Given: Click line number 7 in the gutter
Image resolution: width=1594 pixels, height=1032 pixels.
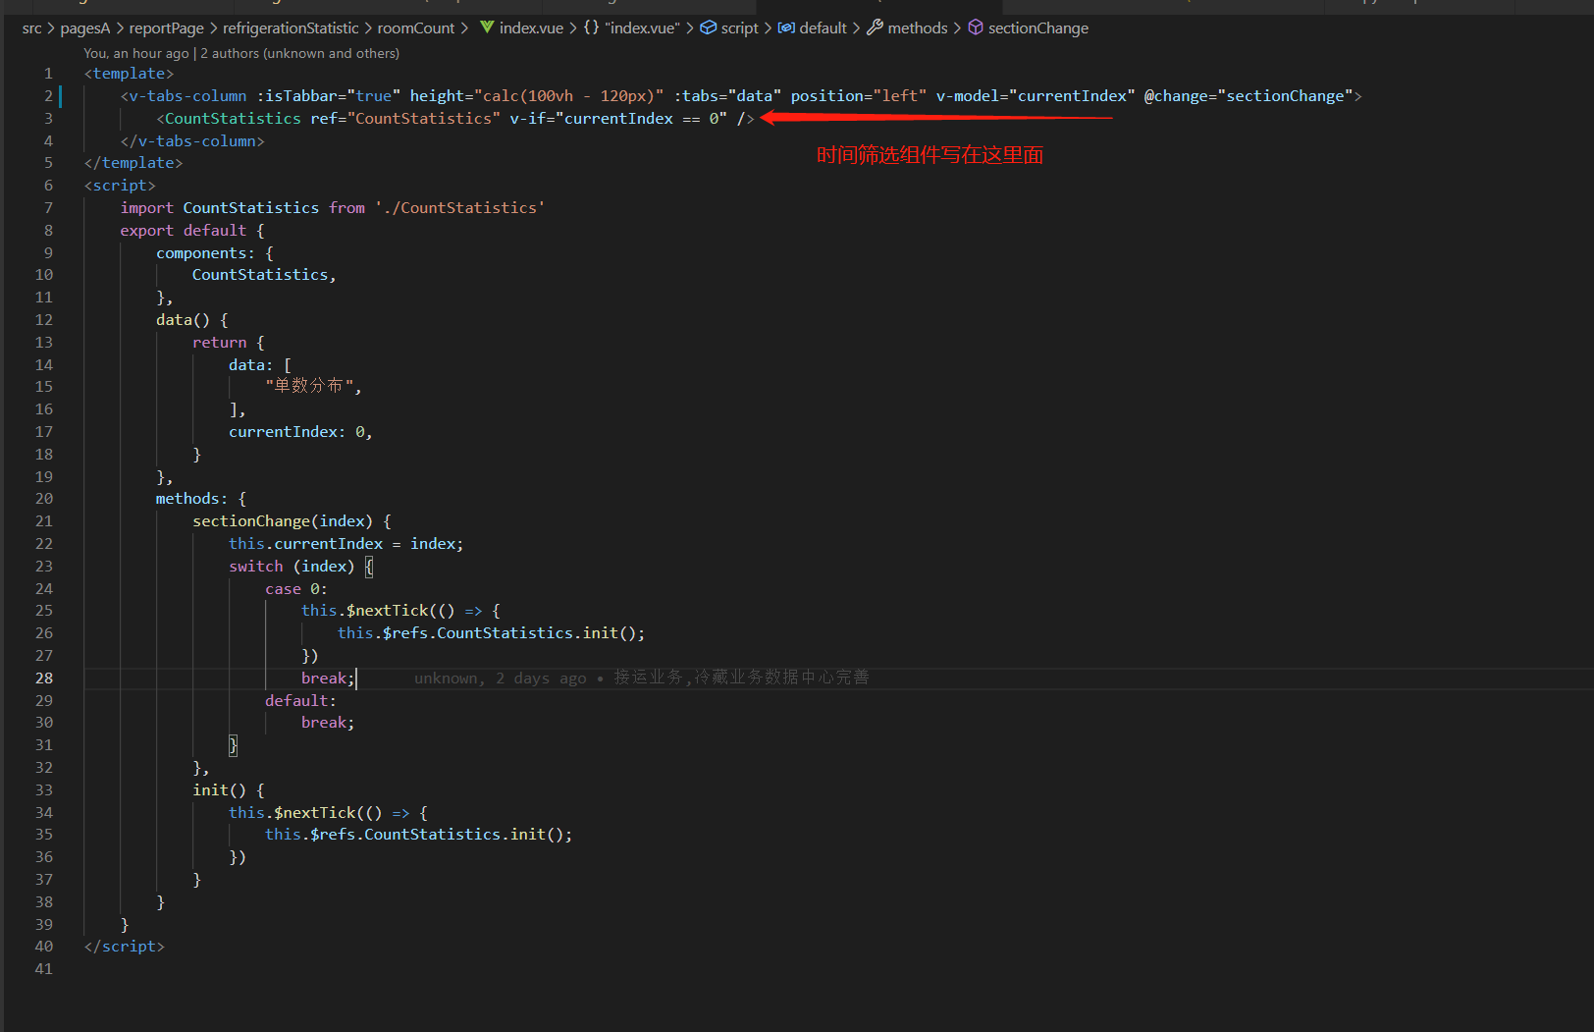Looking at the screenshot, I should click(48, 208).
